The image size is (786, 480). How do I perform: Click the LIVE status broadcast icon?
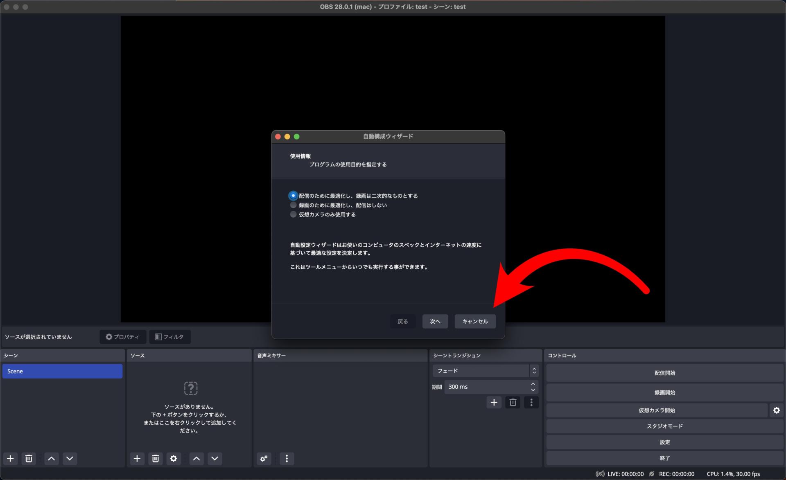[600, 474]
